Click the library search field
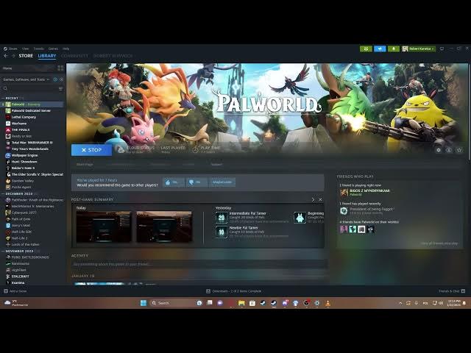The width and height of the screenshot is (471, 353). pyautogui.click(x=29, y=88)
